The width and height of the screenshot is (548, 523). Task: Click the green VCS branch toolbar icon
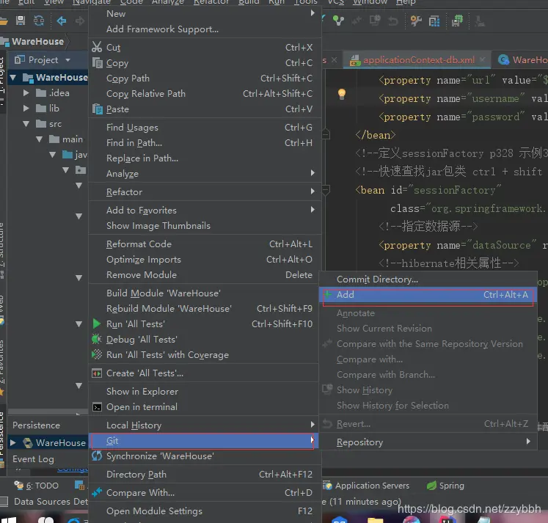click(x=338, y=21)
